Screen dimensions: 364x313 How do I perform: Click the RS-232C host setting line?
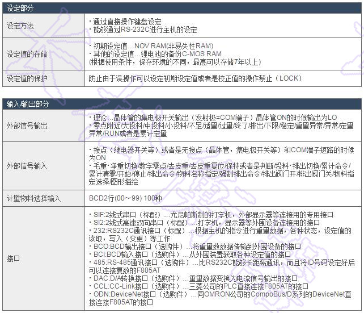coord(143,30)
